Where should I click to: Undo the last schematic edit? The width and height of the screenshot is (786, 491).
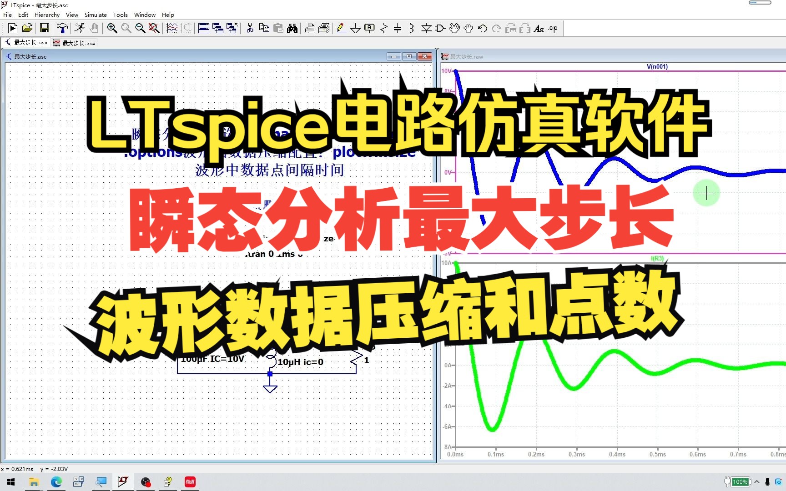[x=481, y=28]
